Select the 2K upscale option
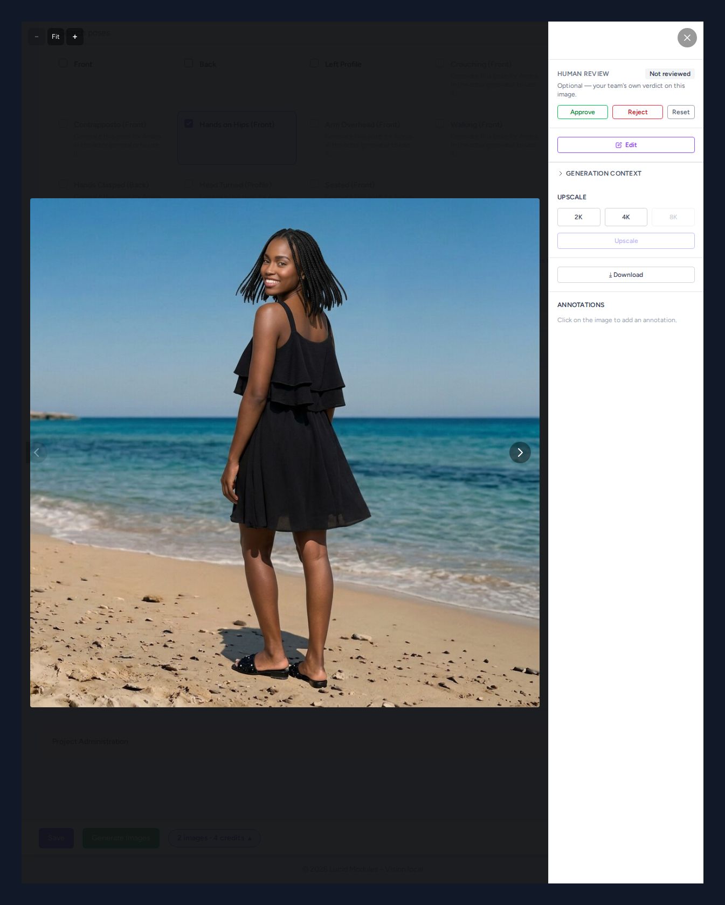Viewport: 725px width, 905px height. [x=578, y=217]
